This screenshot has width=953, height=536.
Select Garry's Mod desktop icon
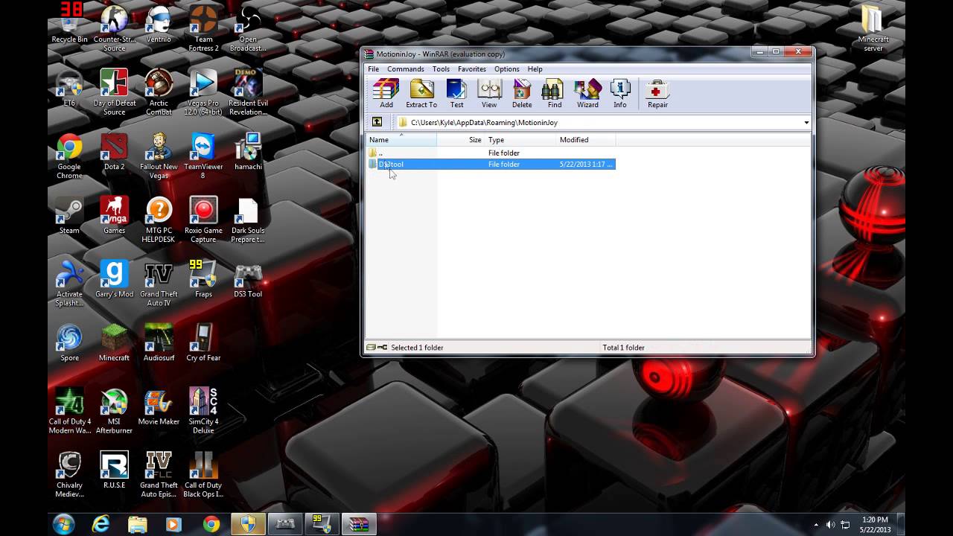click(x=114, y=279)
